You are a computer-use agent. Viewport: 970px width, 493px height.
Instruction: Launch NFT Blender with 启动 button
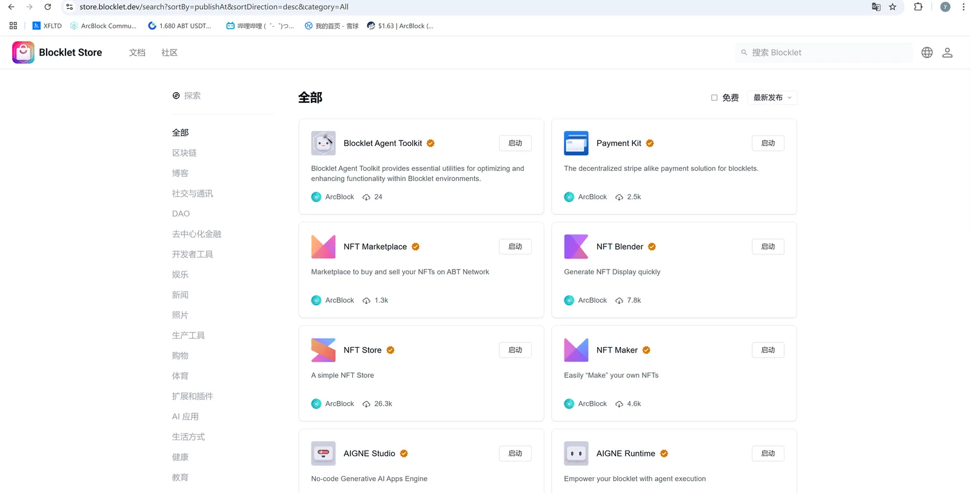coord(768,247)
